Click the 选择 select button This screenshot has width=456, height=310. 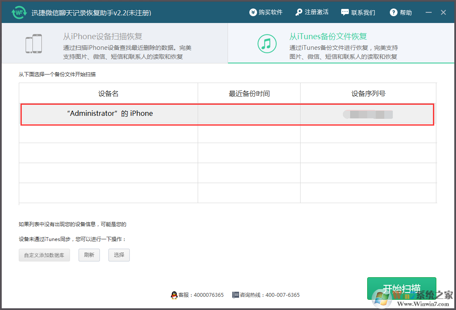119,255
